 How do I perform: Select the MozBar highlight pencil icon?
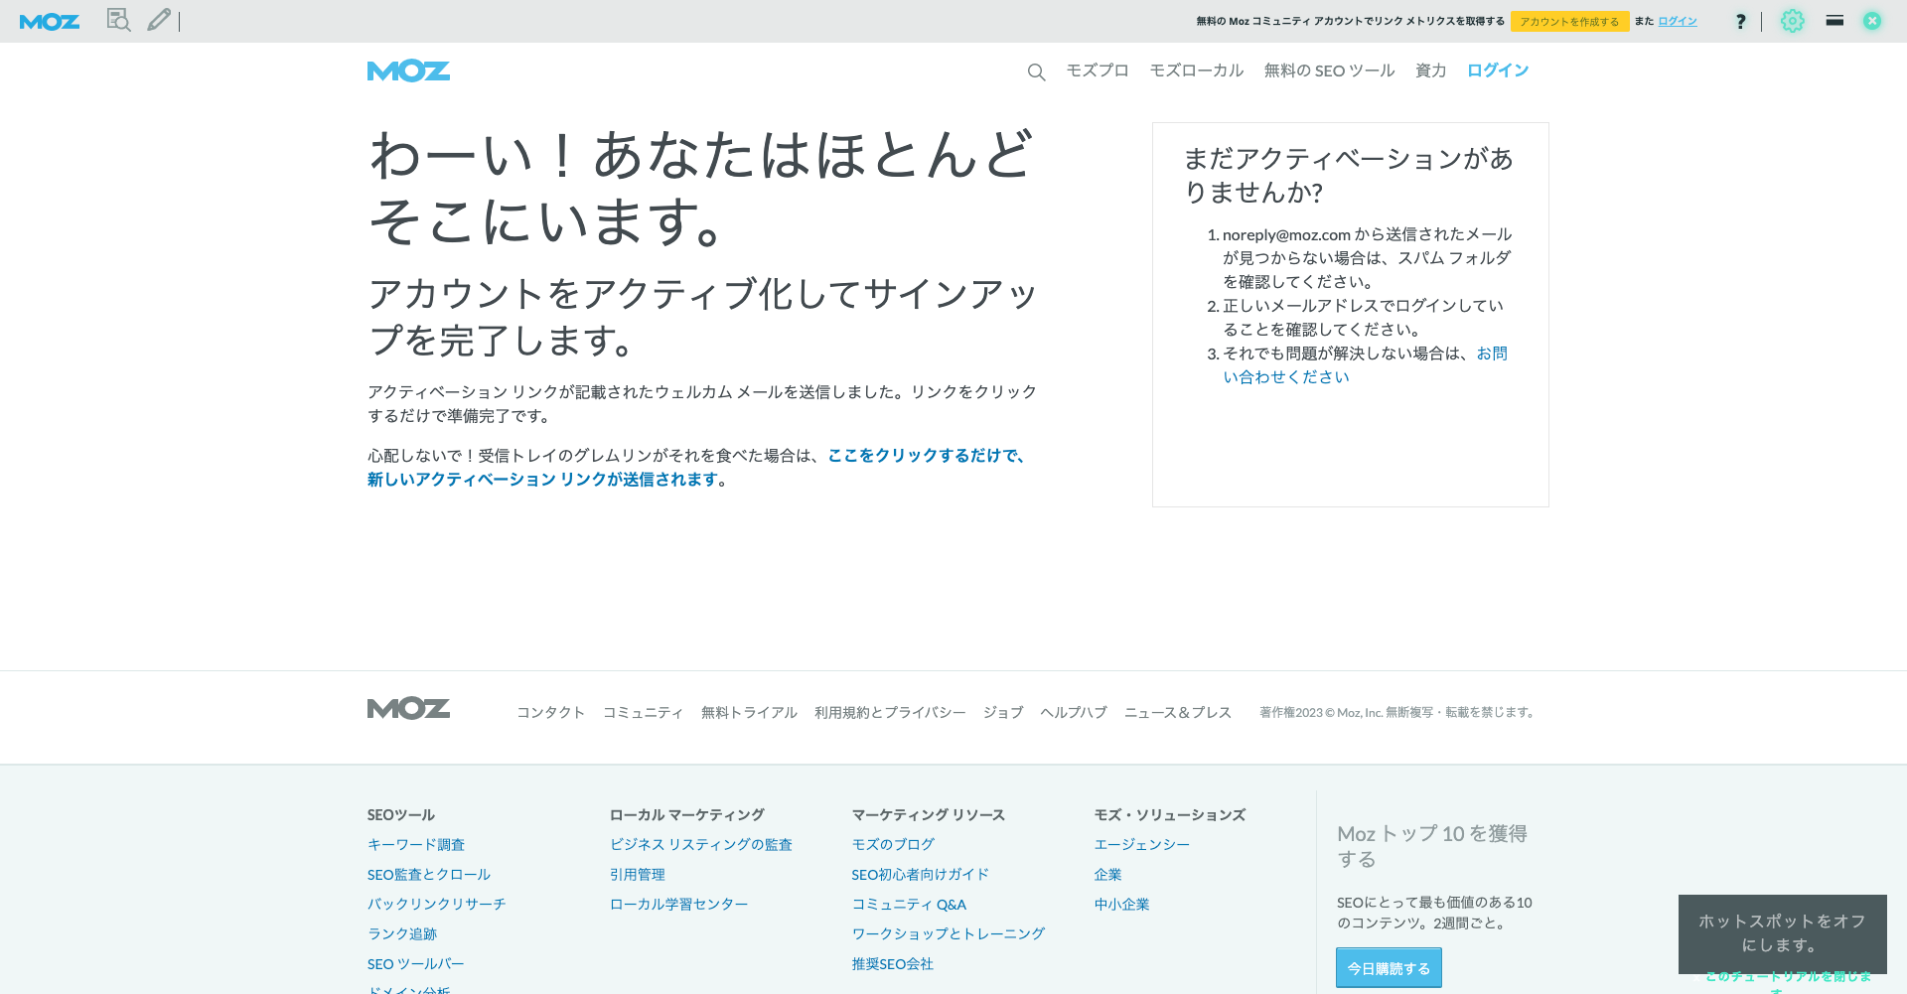click(159, 20)
